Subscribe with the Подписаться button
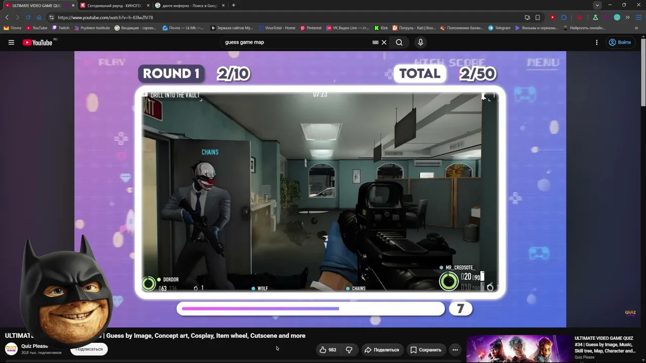This screenshot has height=363, width=646. click(89, 349)
